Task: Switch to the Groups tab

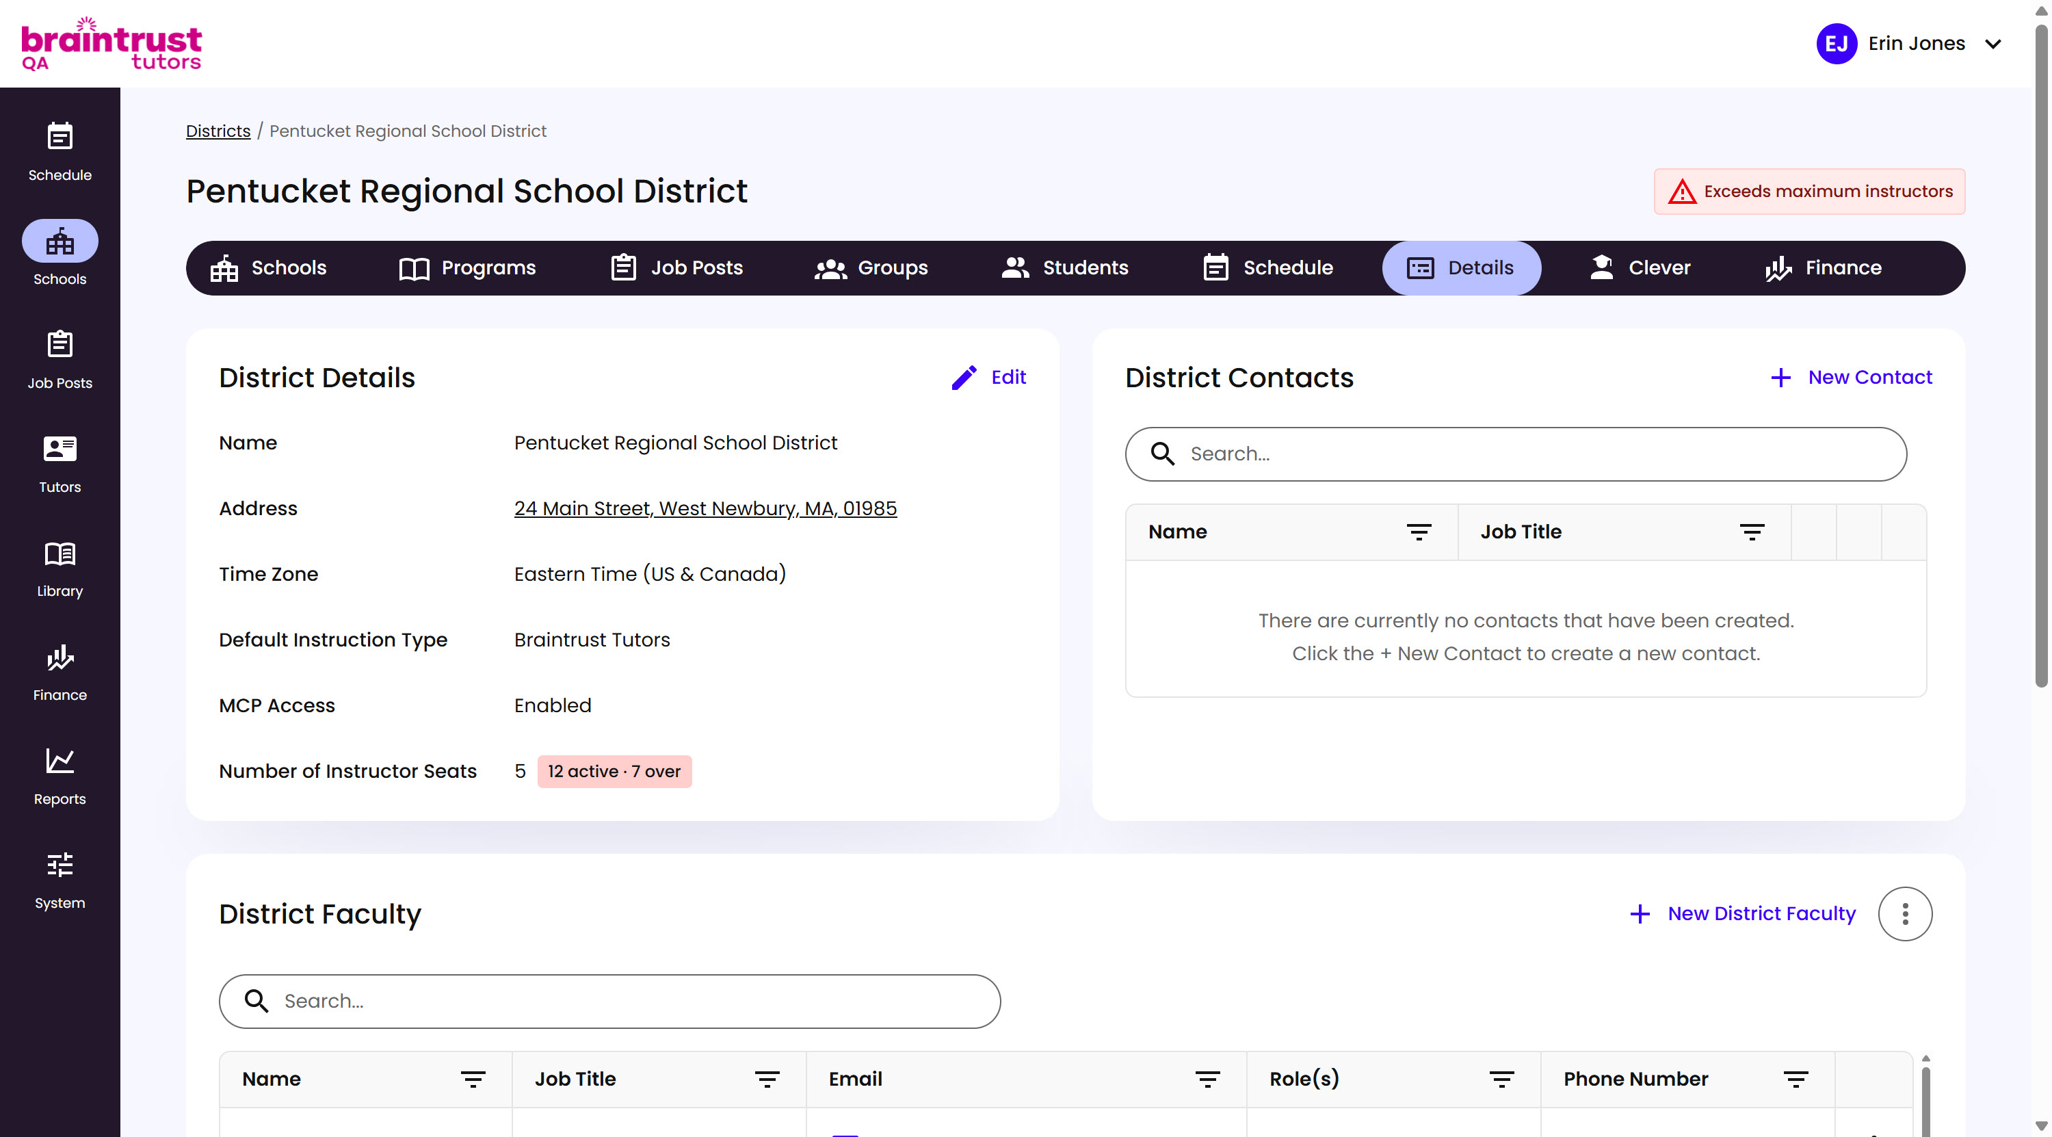Action: click(x=871, y=267)
